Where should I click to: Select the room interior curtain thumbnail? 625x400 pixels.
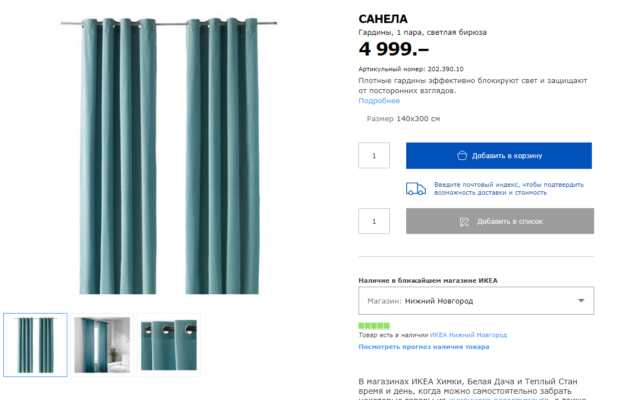tap(102, 345)
